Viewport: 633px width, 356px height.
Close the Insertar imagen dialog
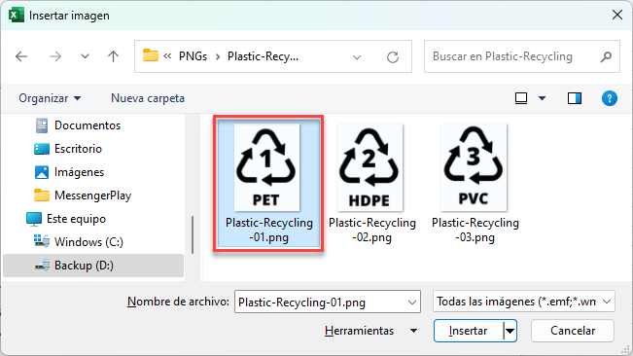coord(616,15)
